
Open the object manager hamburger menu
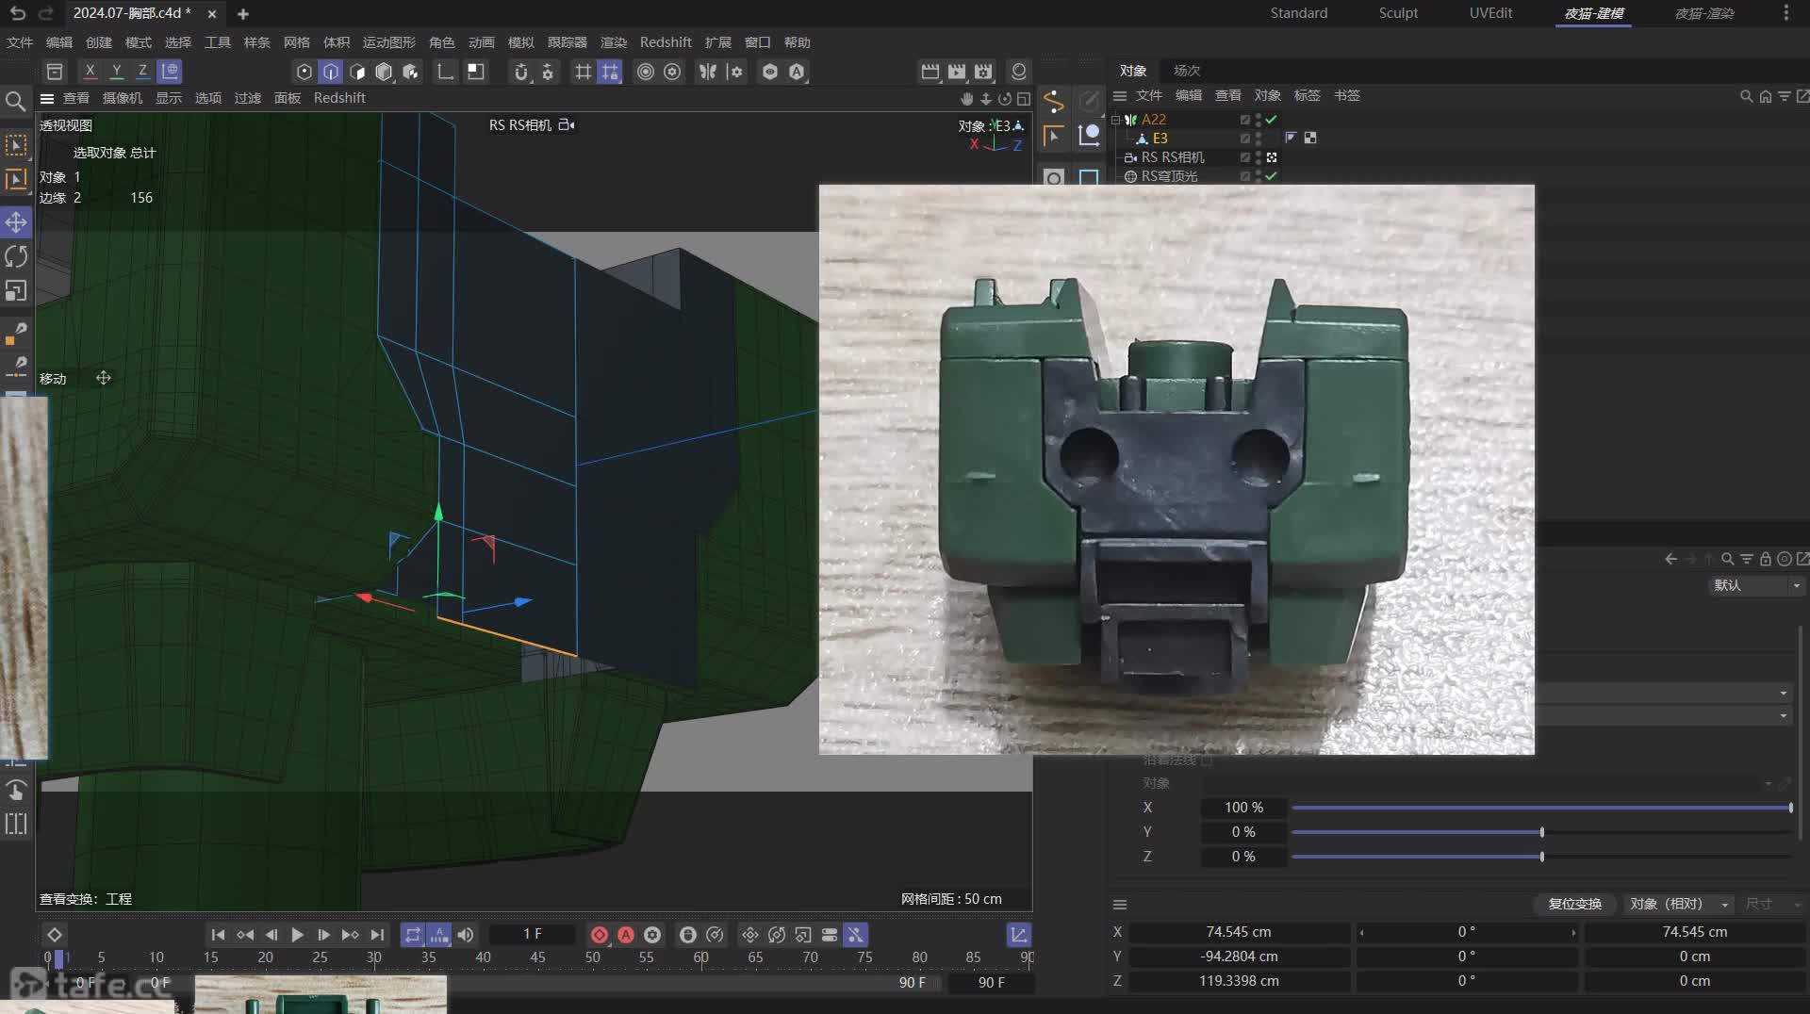(1120, 96)
